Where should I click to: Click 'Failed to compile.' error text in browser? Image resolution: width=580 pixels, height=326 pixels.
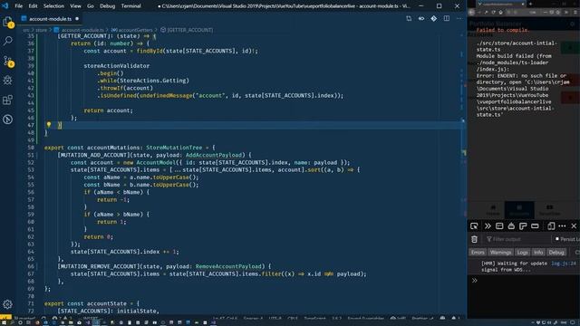point(503,30)
